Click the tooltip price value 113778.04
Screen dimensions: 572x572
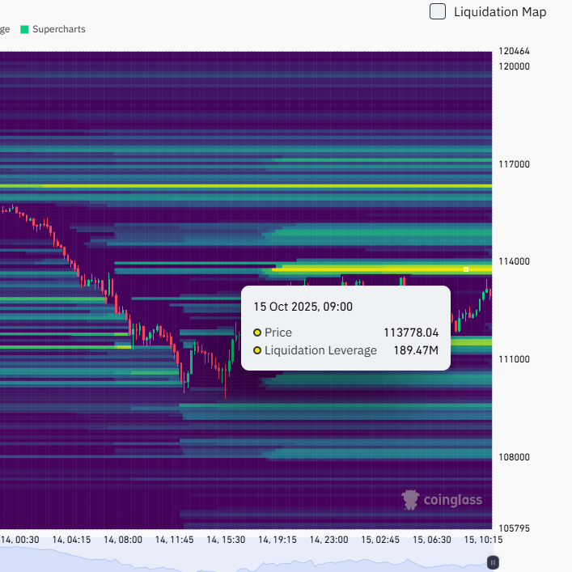coord(411,333)
